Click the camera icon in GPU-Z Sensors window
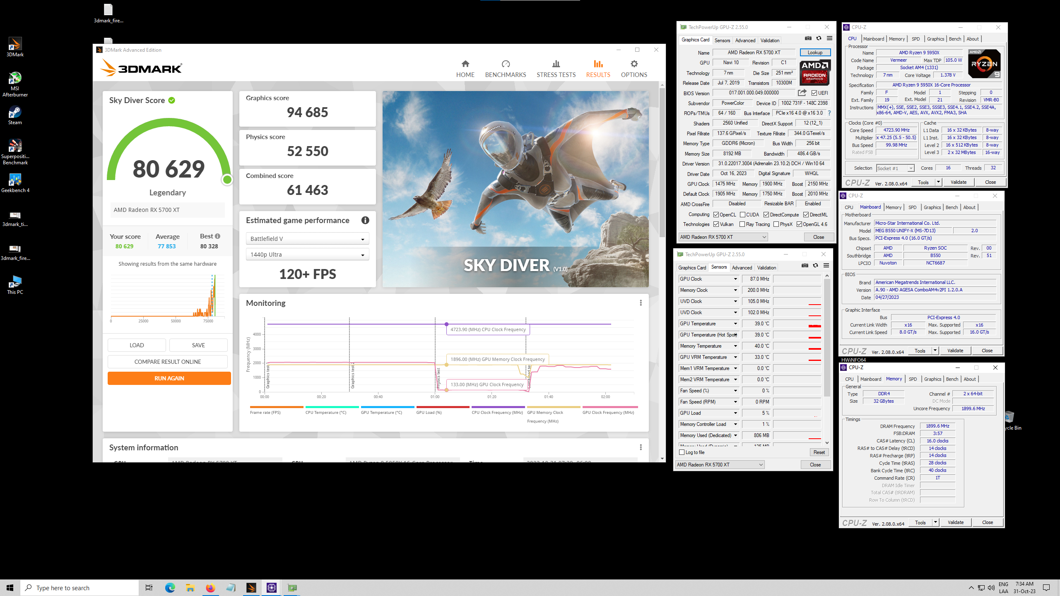 (805, 266)
